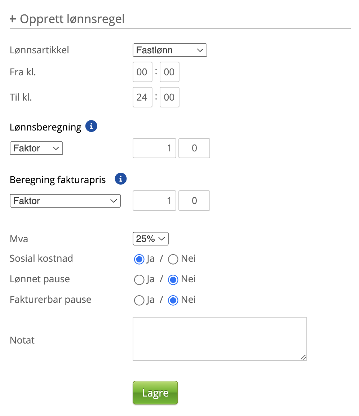The width and height of the screenshot is (359, 416).
Task: Select Nei for Sosial kostnad
Action: click(173, 259)
